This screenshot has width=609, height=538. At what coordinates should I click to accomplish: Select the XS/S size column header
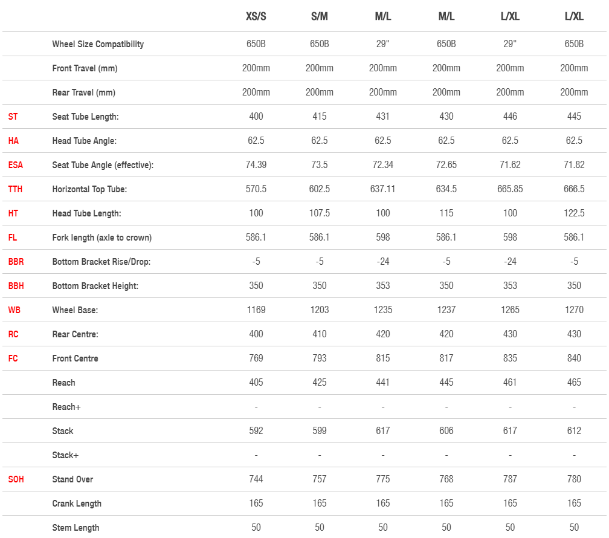click(x=256, y=17)
